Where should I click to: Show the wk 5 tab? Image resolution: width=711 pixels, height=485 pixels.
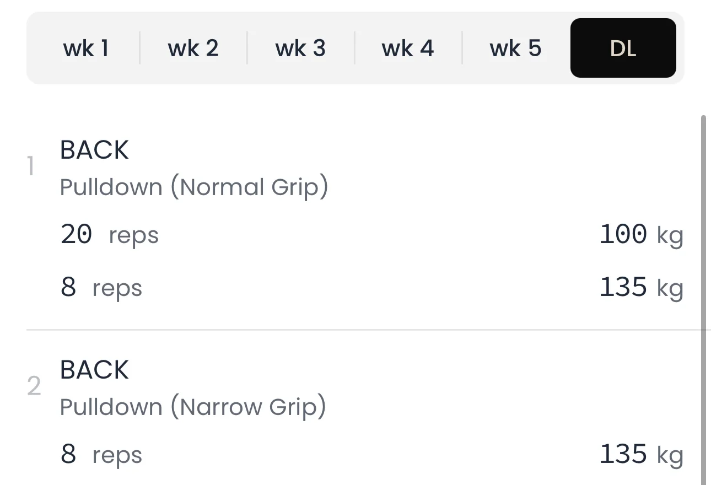pos(515,48)
